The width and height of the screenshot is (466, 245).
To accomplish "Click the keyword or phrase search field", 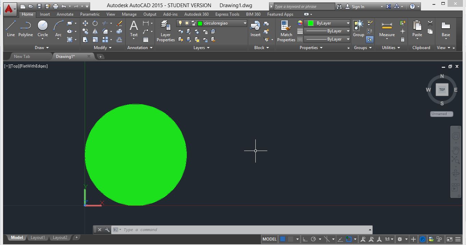I will pos(305,6).
